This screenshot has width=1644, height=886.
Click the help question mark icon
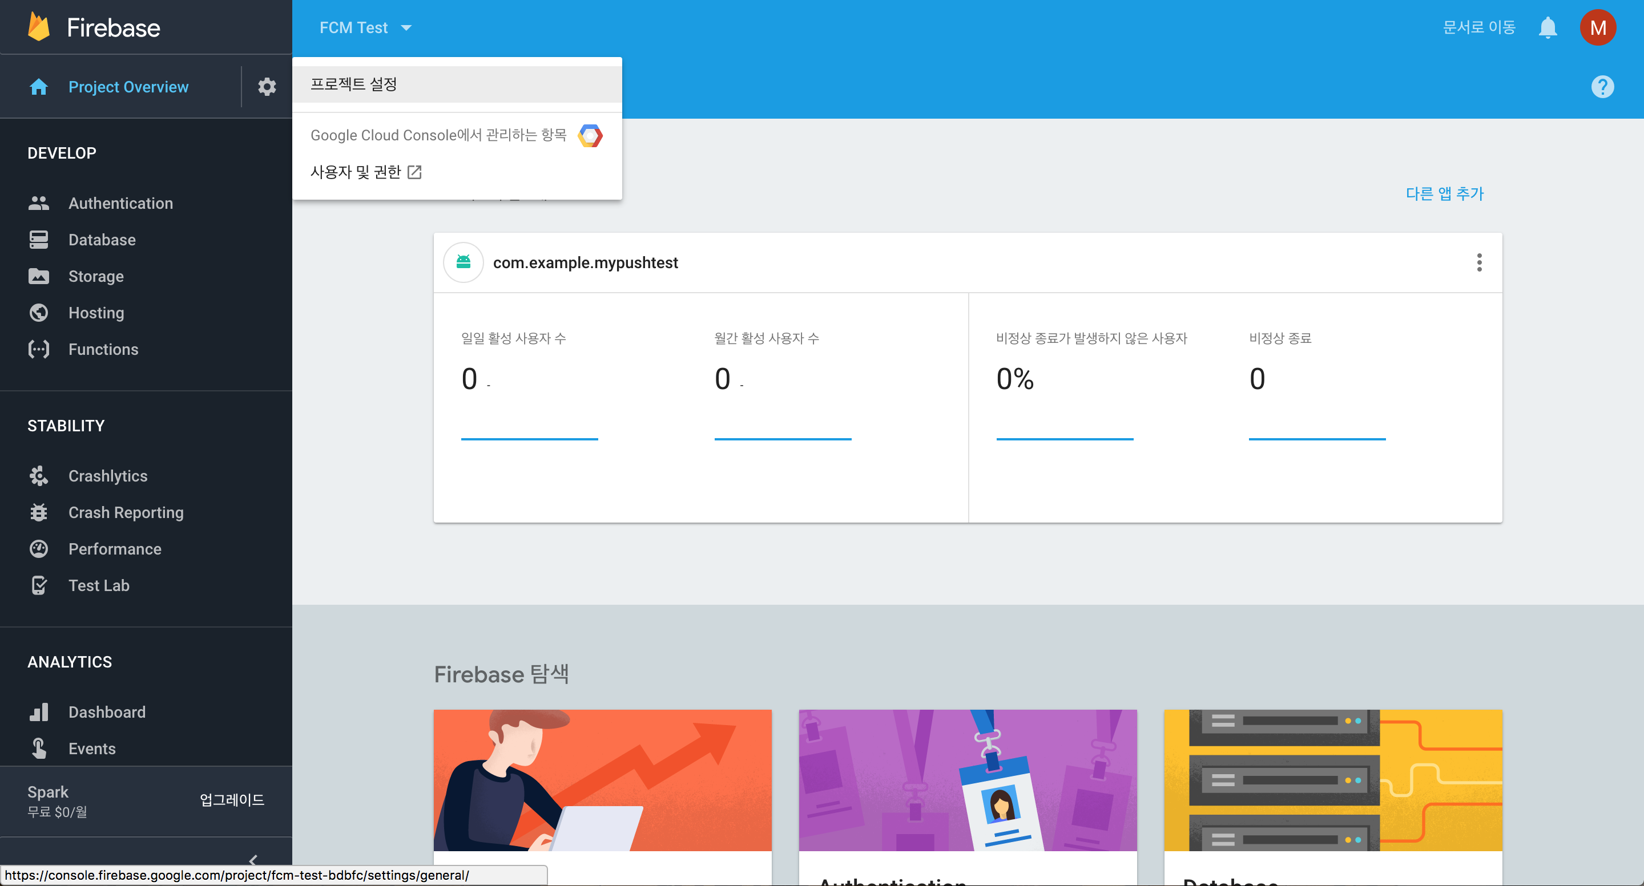pos(1602,87)
